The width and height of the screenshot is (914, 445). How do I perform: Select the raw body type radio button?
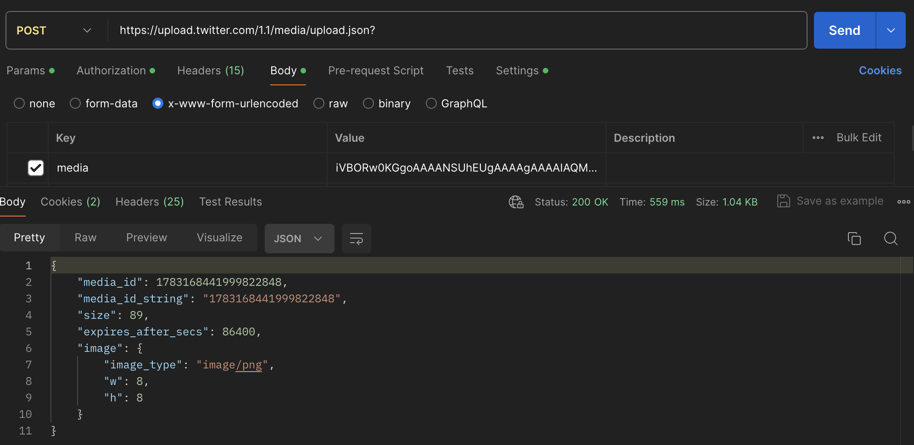(318, 103)
